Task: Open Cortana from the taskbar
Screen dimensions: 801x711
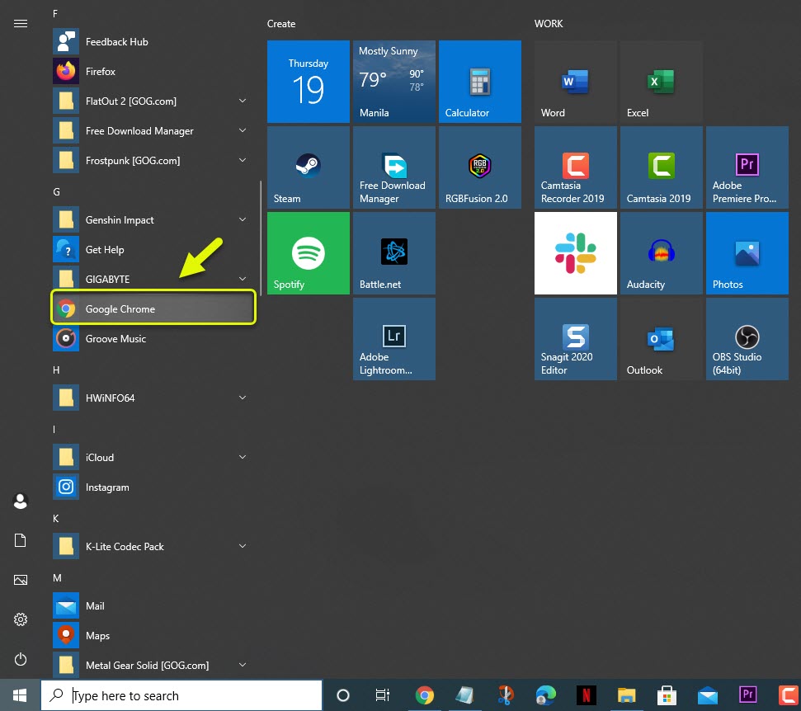Action: point(343,695)
